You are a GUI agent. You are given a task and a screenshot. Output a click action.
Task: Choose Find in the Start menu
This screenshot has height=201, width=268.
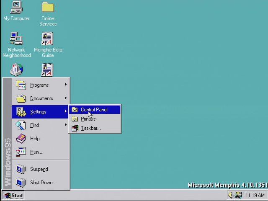pyautogui.click(x=41, y=125)
